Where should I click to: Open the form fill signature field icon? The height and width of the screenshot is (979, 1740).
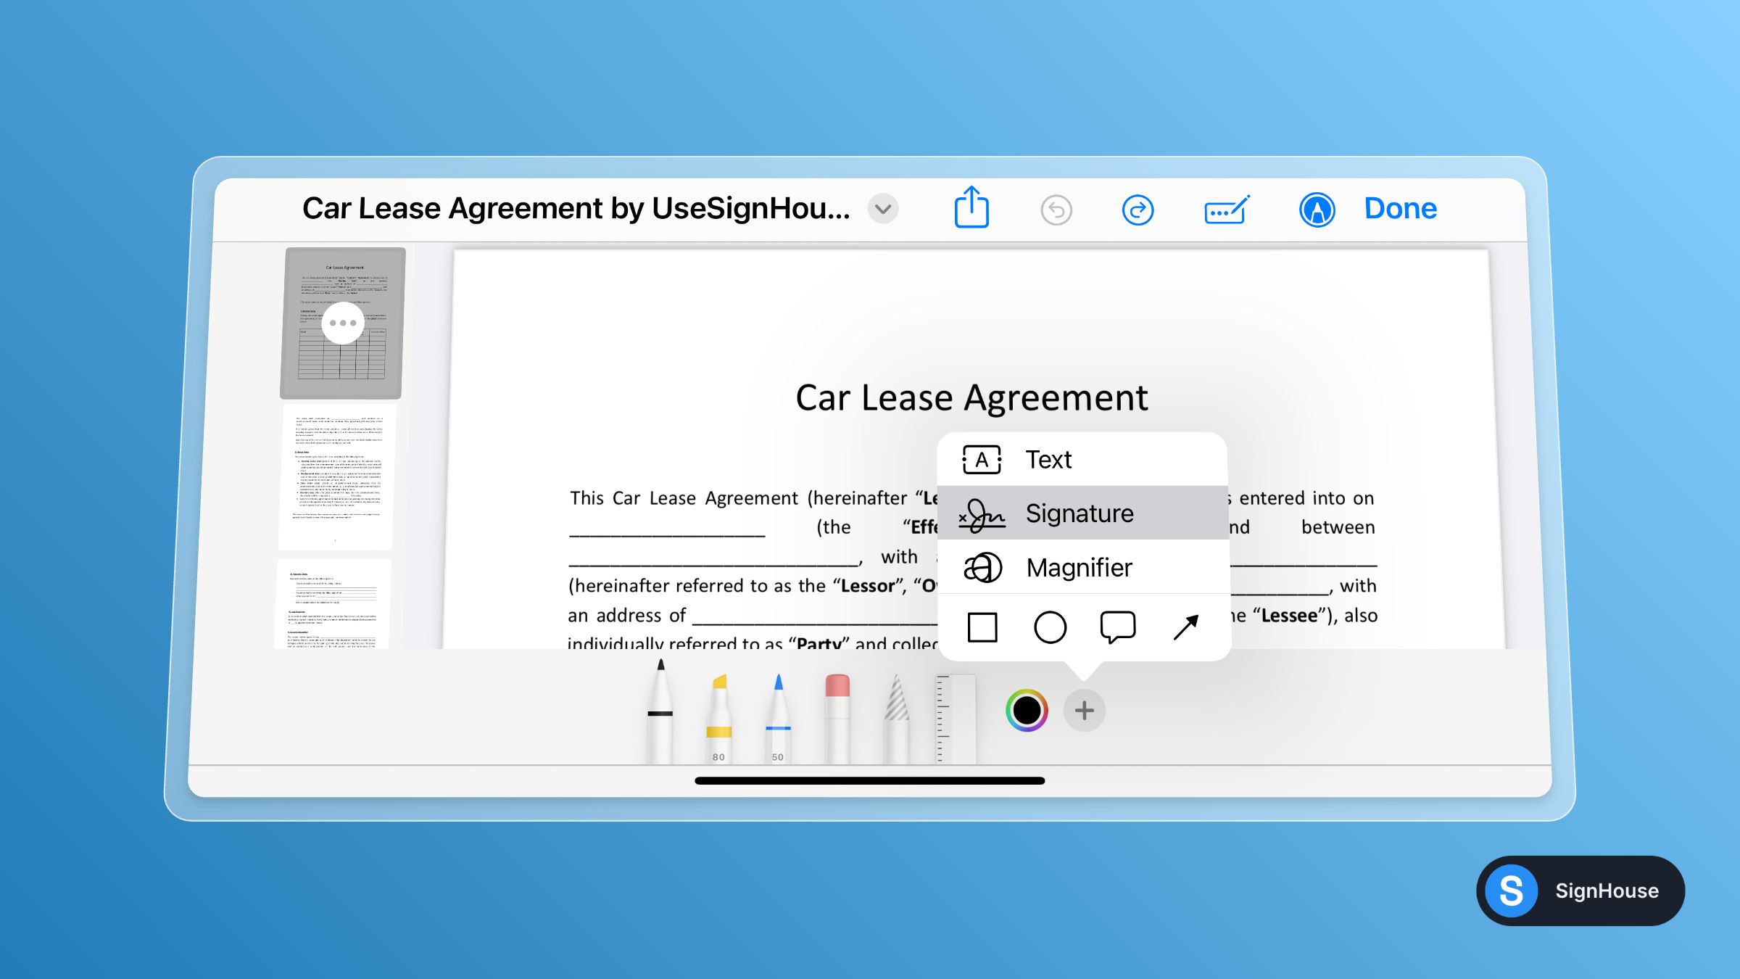[x=1227, y=210]
